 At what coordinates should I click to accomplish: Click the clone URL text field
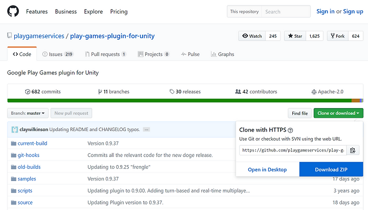(x=293, y=150)
